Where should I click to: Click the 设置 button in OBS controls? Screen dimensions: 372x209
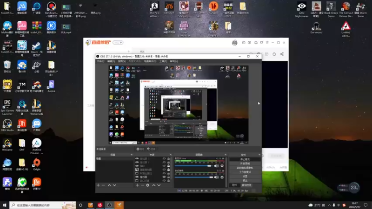pyautogui.click(x=245, y=176)
